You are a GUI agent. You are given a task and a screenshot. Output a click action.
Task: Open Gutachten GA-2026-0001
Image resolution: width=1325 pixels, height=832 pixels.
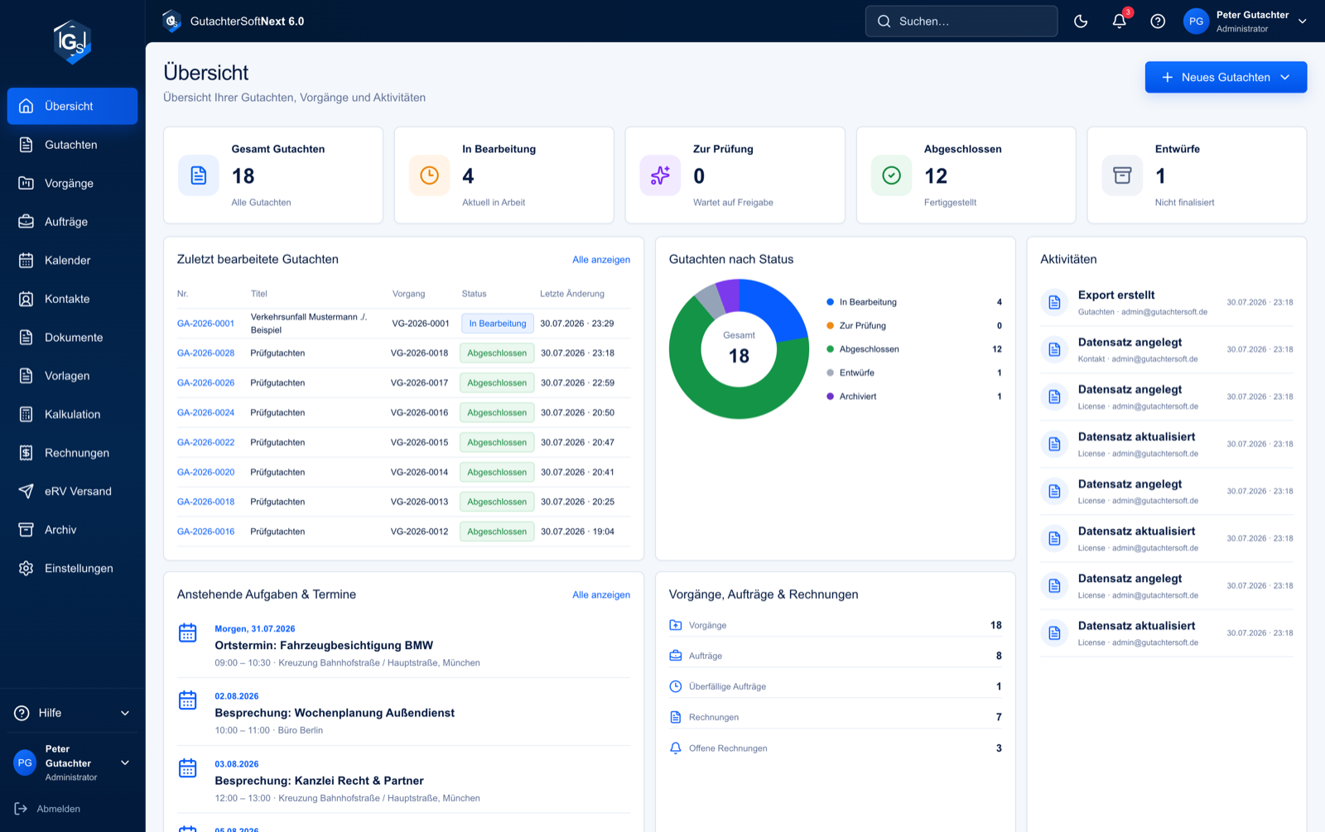[205, 324]
